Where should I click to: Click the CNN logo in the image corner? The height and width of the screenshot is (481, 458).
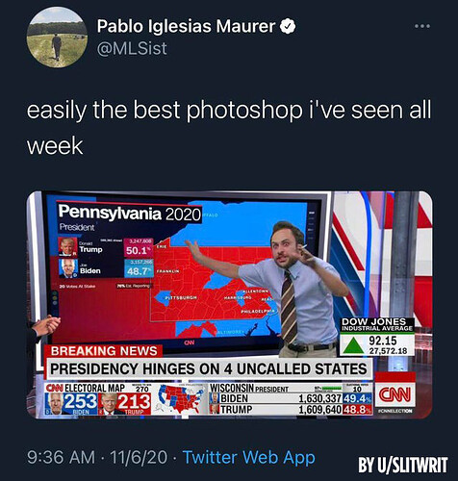394,394
